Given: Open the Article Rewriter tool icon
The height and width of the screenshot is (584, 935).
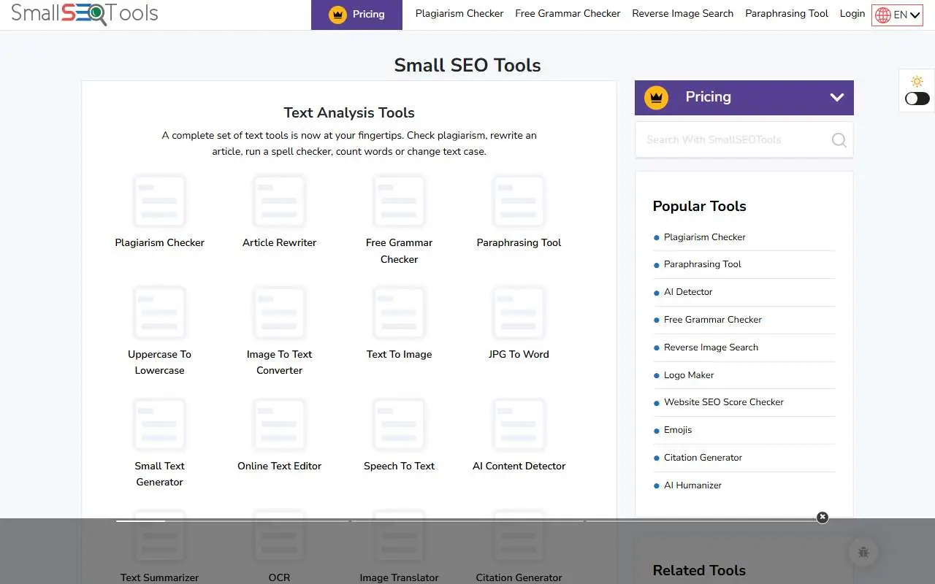Looking at the screenshot, I should tap(279, 201).
